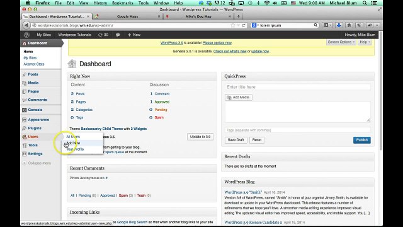Click the search magnifier in search box
This screenshot has width=403, height=227.
(x=315, y=25)
